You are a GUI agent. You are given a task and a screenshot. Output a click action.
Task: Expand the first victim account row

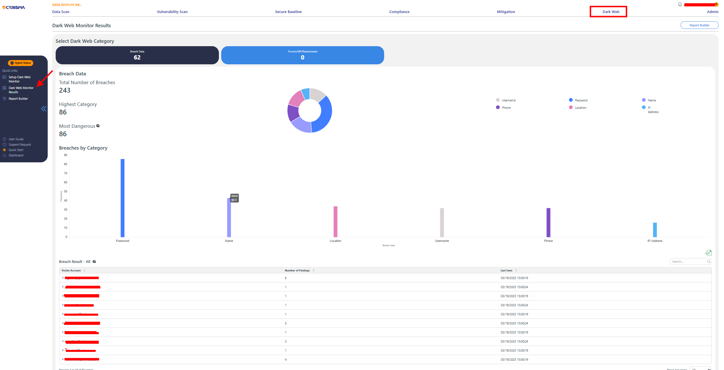pos(63,278)
